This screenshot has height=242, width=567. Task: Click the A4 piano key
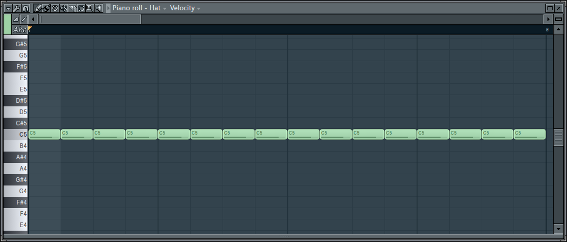tap(16, 169)
